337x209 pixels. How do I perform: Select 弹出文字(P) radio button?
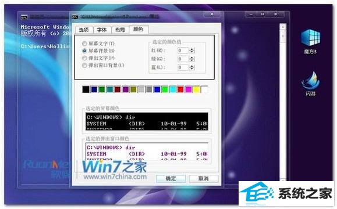pos(84,58)
